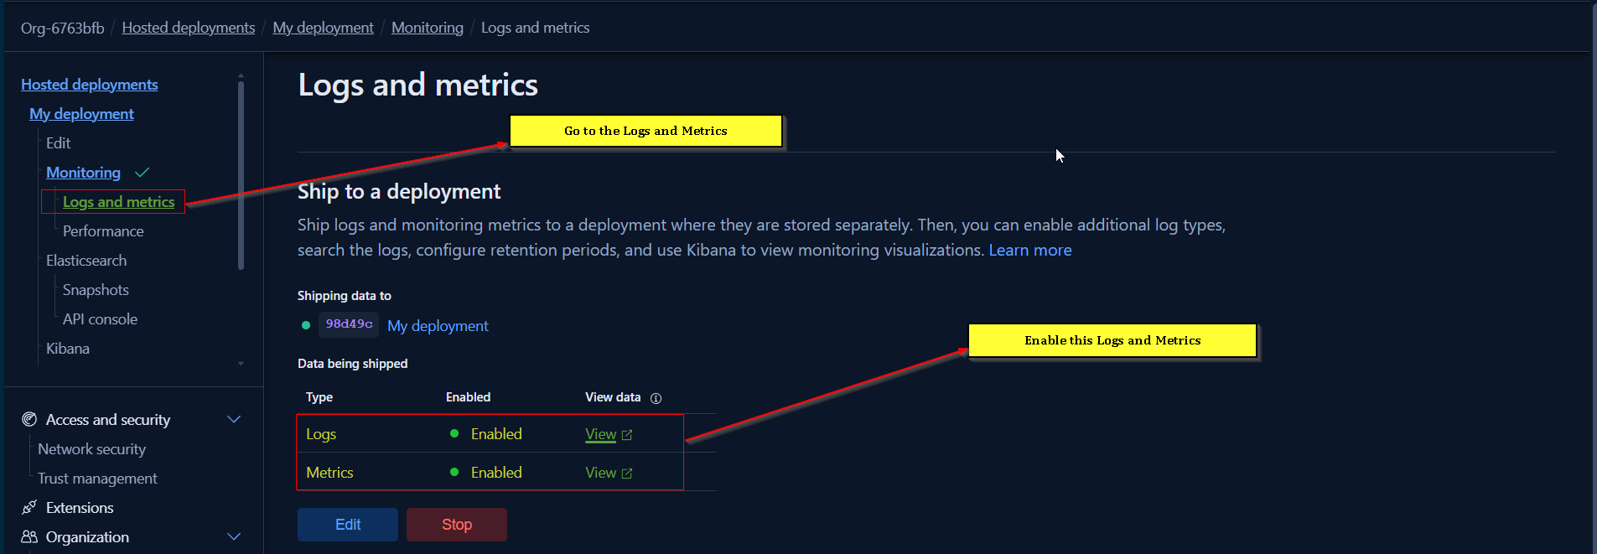Viewport: 1597px width, 554px height.
Task: Go to Hosted deployments in breadcrumb
Action: click(x=188, y=28)
